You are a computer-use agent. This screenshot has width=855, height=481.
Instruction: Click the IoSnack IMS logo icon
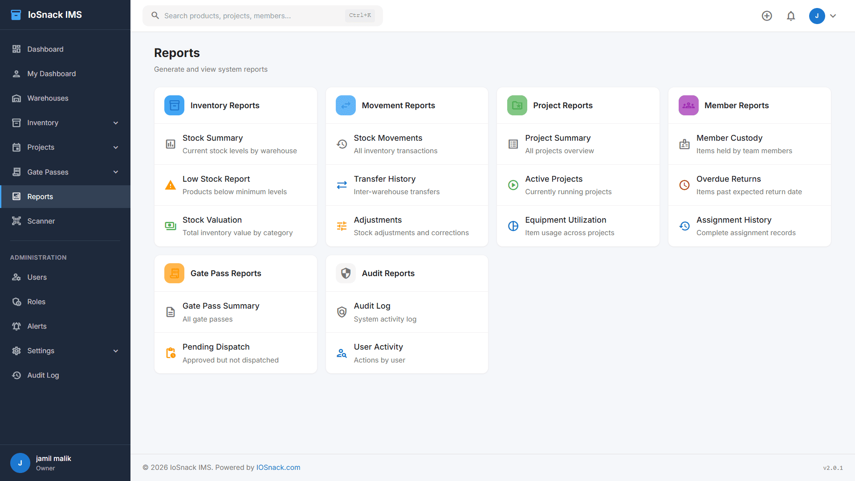[16, 15]
